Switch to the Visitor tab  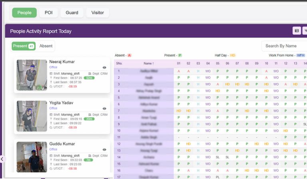click(98, 13)
